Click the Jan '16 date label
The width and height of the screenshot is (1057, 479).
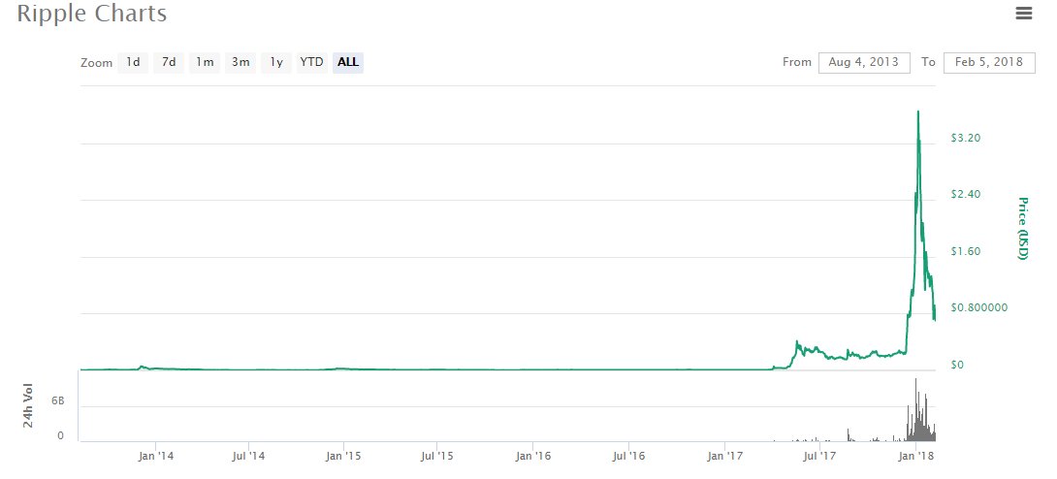(533, 456)
